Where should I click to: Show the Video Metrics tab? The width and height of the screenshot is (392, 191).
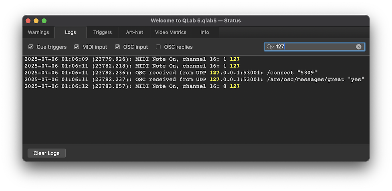pos(171,32)
